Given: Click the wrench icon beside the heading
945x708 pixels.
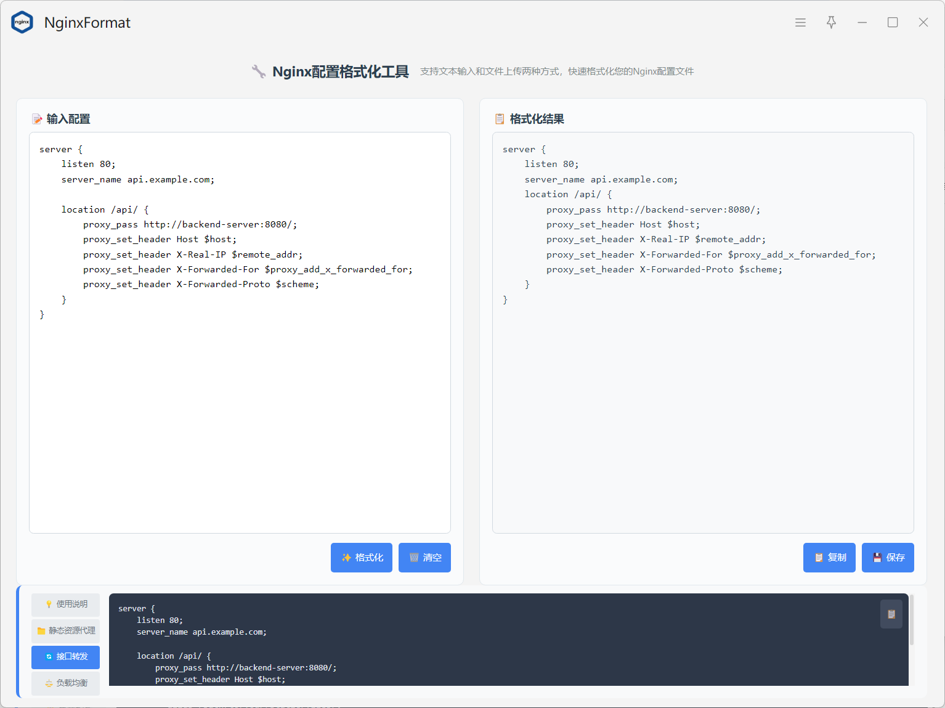Looking at the screenshot, I should point(259,71).
